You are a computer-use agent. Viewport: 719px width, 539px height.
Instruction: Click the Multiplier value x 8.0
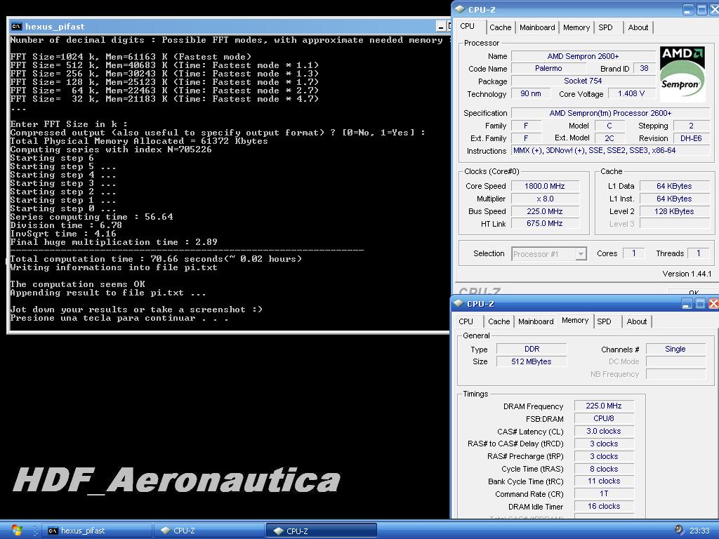tap(545, 199)
